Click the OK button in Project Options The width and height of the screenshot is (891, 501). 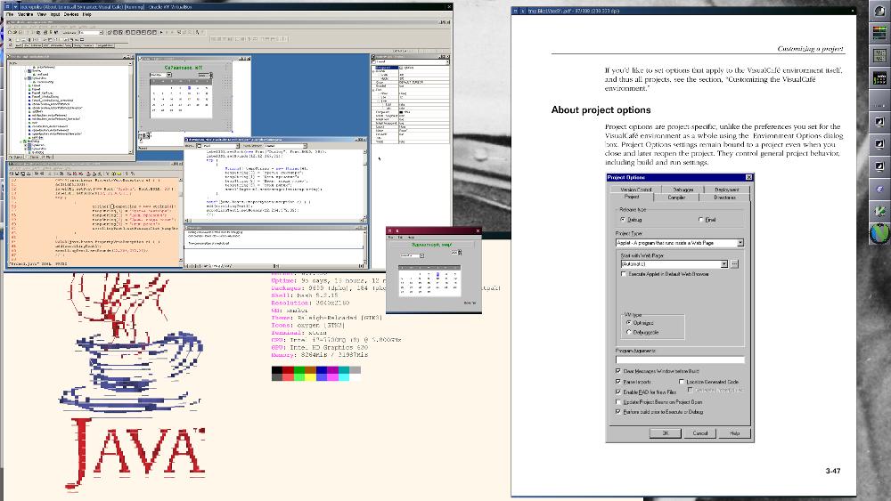click(666, 432)
